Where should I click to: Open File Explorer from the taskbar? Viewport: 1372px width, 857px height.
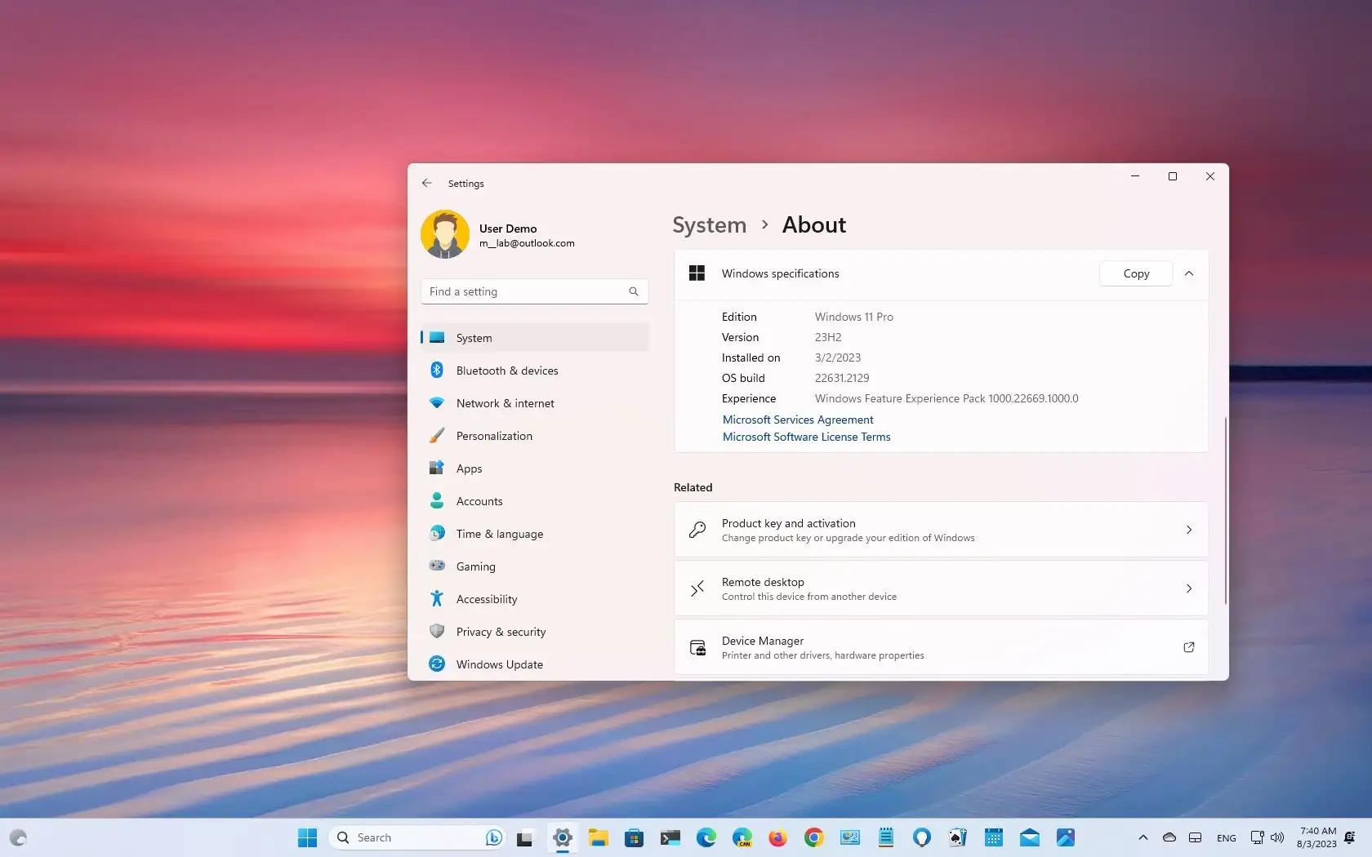tap(599, 837)
